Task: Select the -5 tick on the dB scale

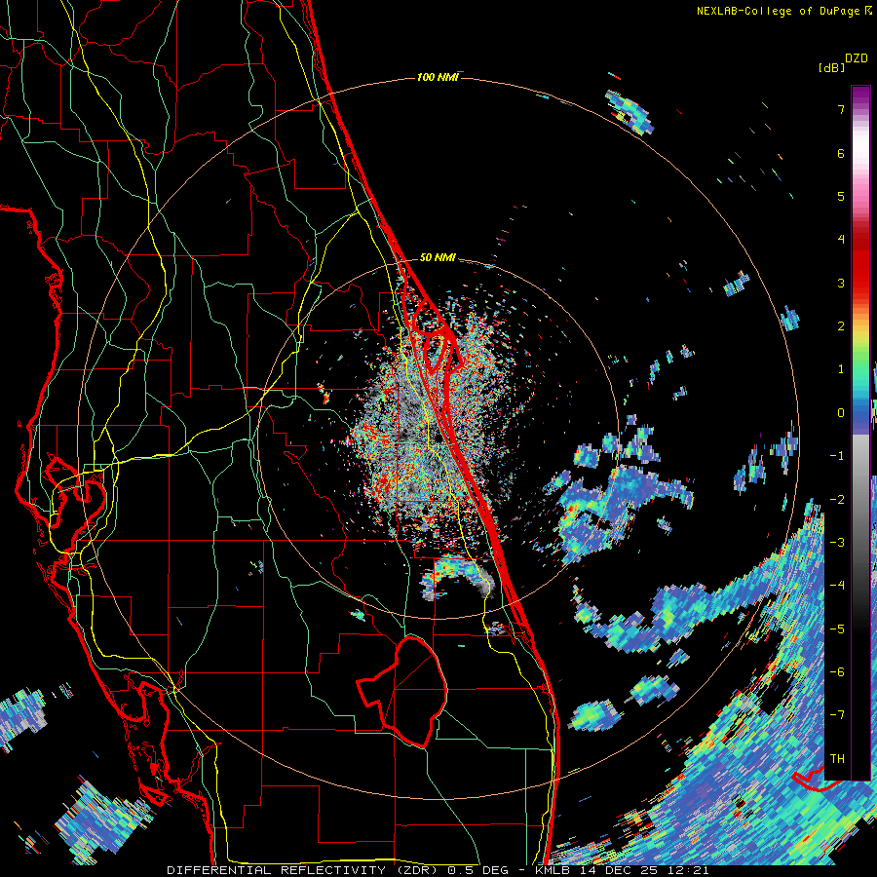Action: 837,629
